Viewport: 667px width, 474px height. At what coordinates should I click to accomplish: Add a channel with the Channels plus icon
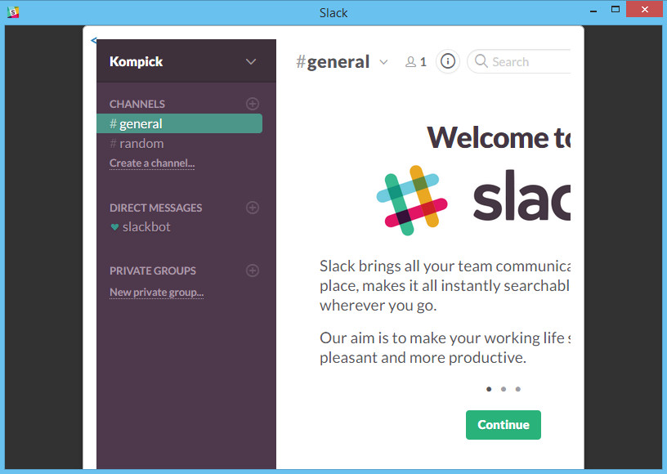click(x=253, y=104)
